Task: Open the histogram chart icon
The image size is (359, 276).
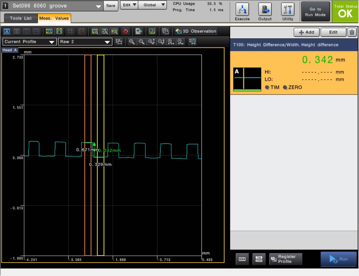Action: point(152,31)
